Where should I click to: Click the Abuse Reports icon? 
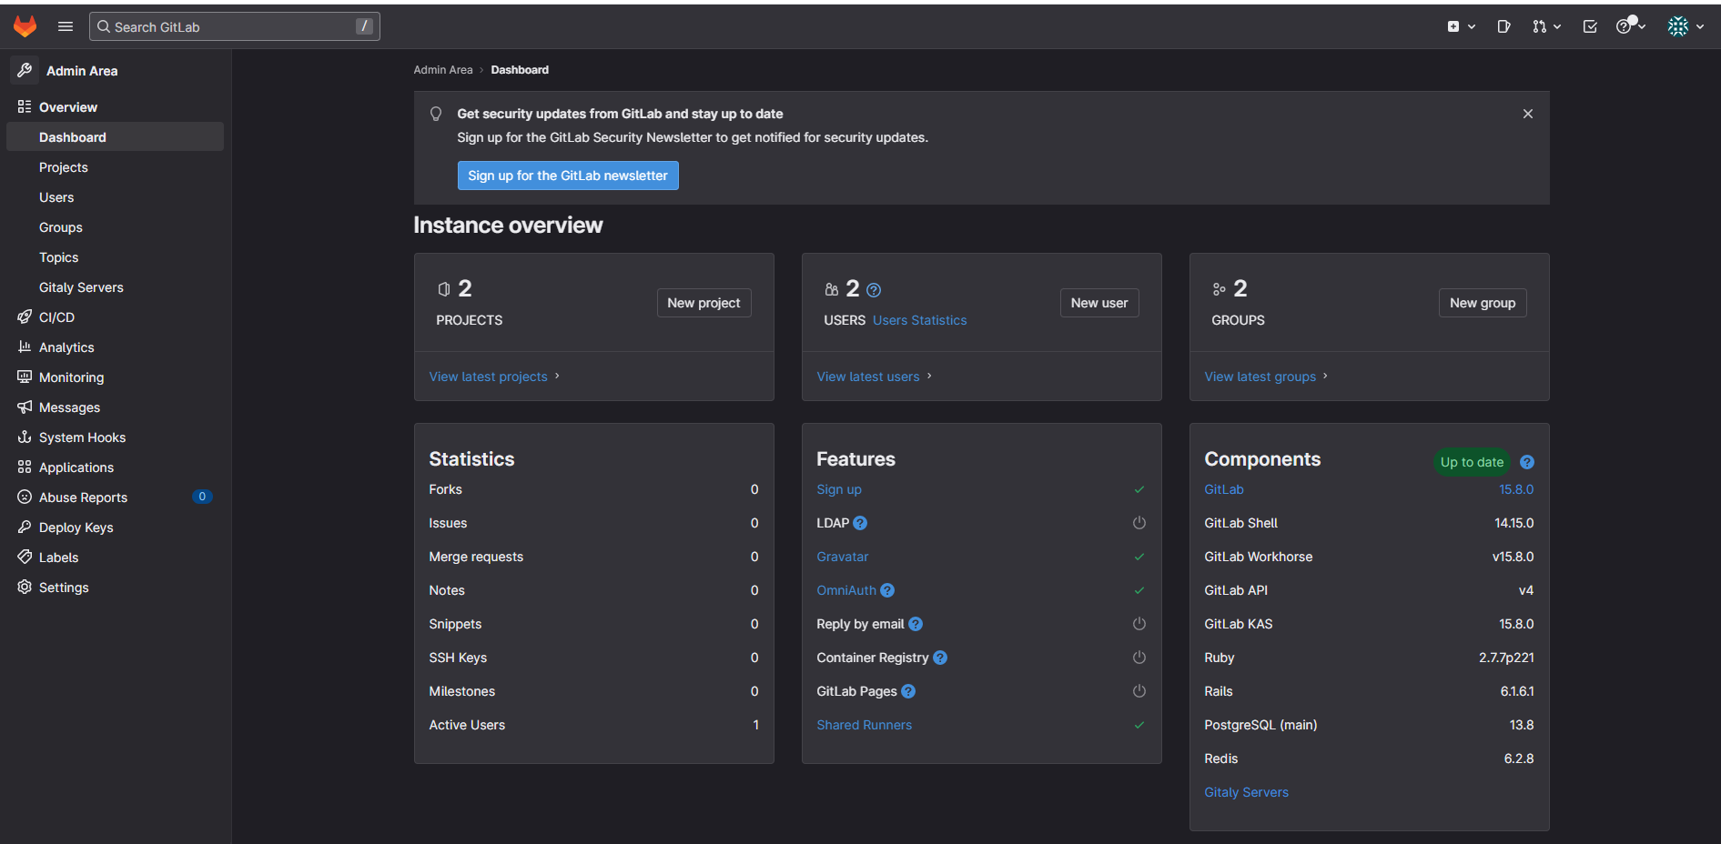25,497
